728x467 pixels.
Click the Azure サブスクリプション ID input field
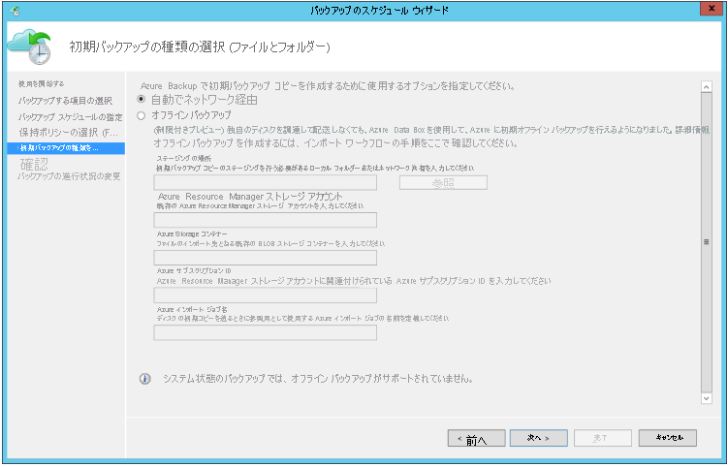click(265, 296)
